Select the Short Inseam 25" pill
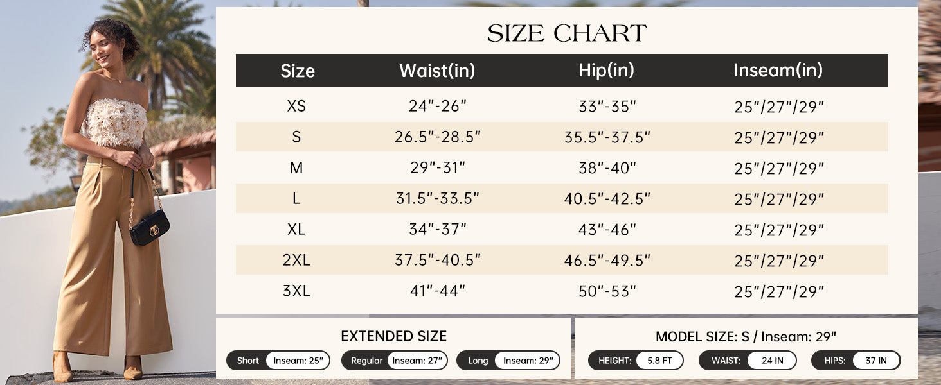Image resolution: width=941 pixels, height=385 pixels. [x=278, y=361]
